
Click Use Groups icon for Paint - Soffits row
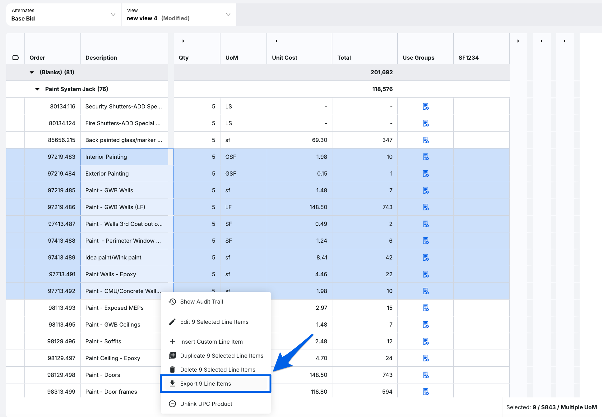coord(426,341)
